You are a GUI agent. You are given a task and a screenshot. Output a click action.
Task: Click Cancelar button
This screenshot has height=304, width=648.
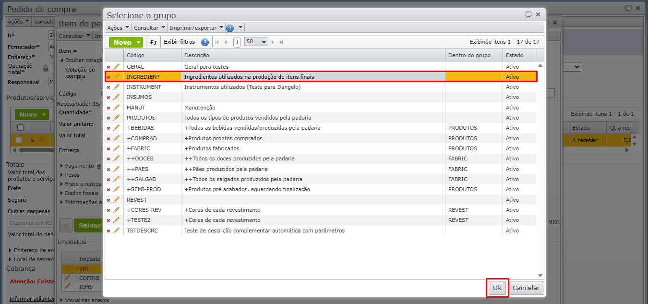coord(526,288)
